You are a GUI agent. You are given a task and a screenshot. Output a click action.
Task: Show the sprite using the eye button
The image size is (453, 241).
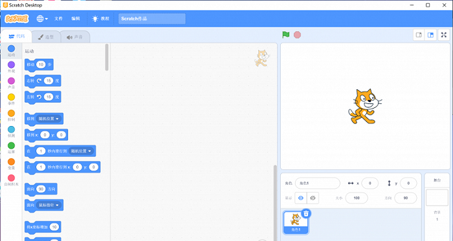point(301,198)
